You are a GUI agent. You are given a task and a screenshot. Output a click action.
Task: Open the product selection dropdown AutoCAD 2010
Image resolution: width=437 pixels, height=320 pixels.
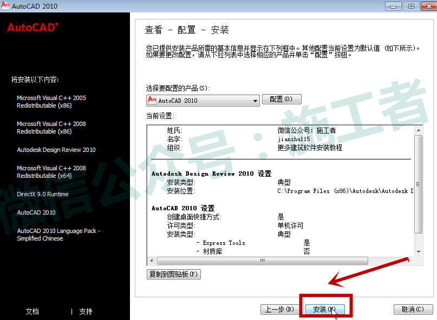(x=203, y=101)
